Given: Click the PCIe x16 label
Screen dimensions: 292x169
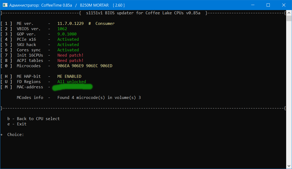Looking at the screenshot, I should [26, 39].
